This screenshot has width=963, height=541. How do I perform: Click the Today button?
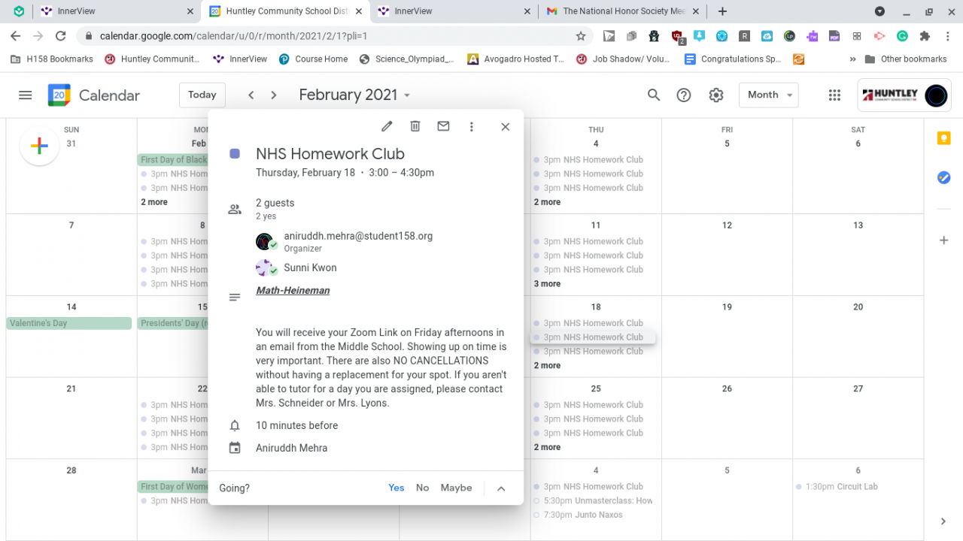click(x=202, y=95)
